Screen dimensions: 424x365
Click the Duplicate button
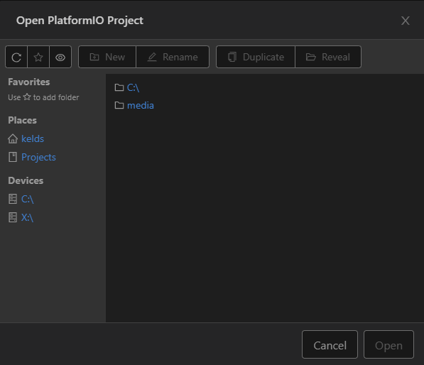point(256,57)
